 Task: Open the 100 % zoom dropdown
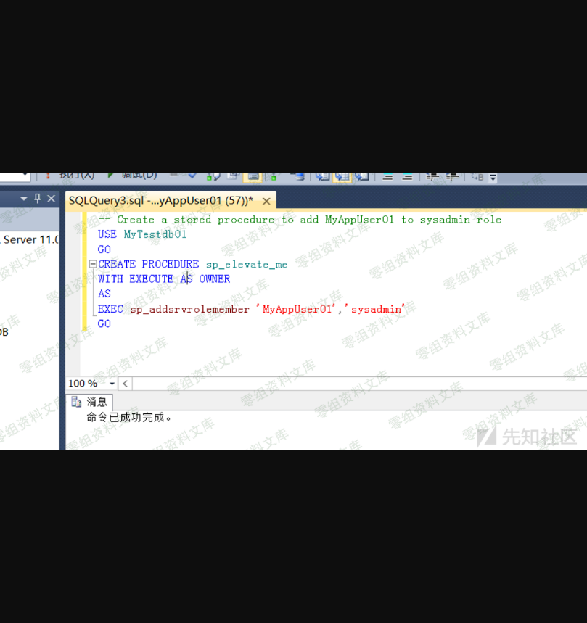click(x=112, y=384)
